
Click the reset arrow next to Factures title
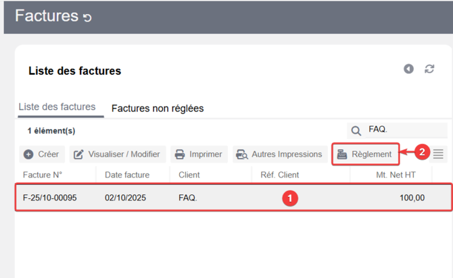87,18
